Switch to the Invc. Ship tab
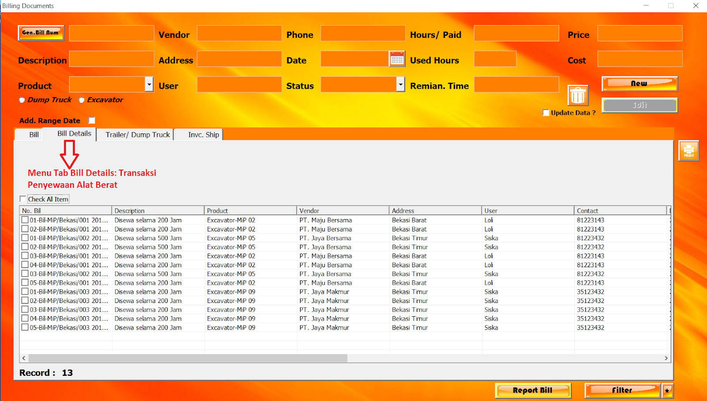This screenshot has width=707, height=401. [203, 134]
